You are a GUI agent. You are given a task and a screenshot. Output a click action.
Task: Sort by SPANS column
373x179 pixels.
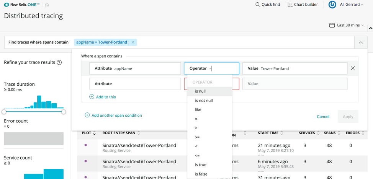(x=332, y=133)
